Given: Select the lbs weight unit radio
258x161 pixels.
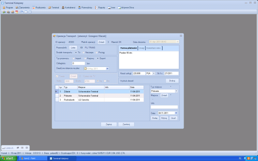Looking at the screenshot, I should 105,81.
